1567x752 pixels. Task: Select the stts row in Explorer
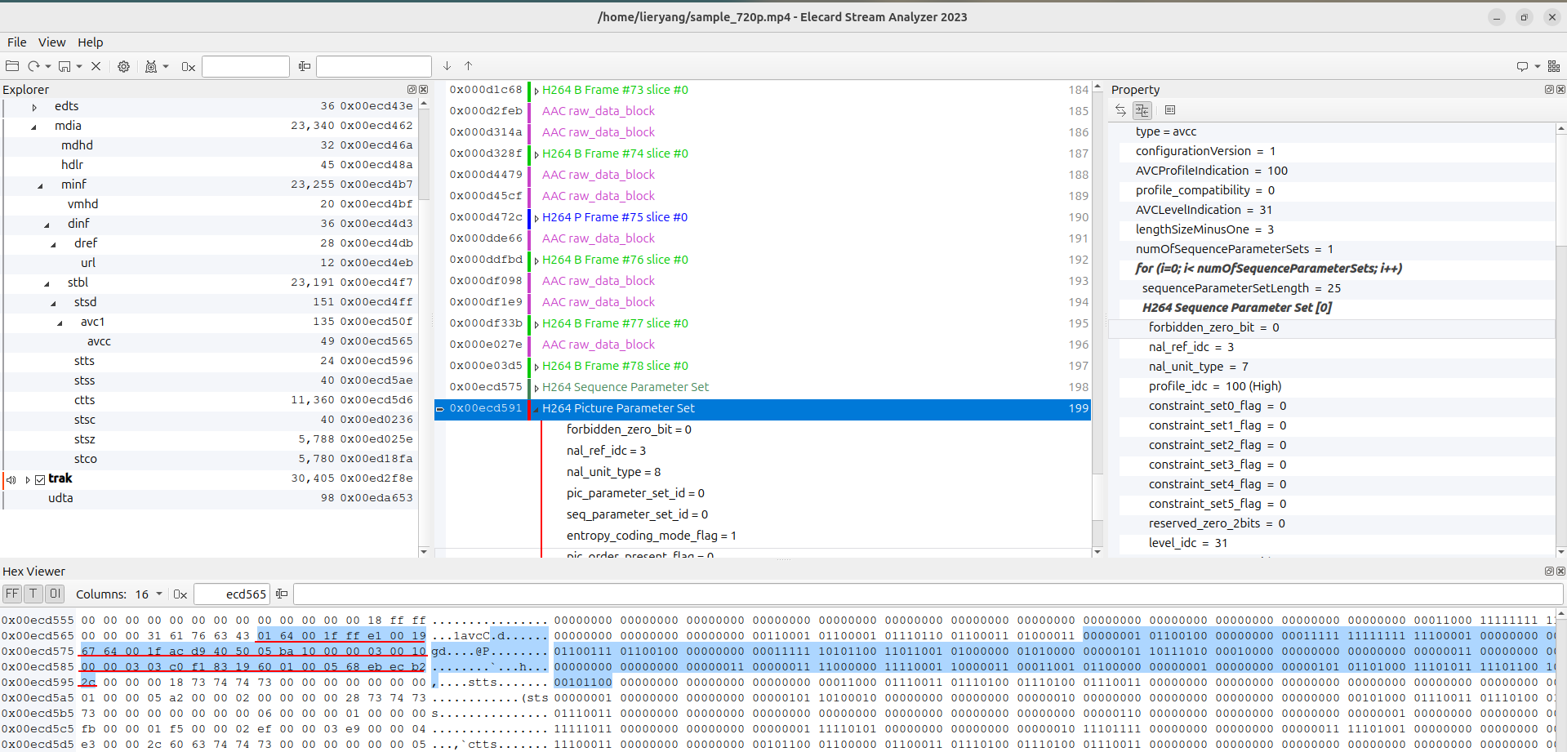click(209, 361)
